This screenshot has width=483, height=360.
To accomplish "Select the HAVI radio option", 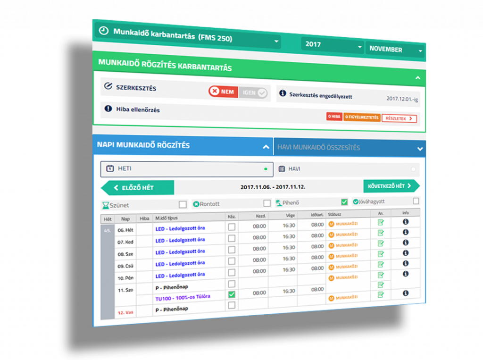I will (413, 169).
